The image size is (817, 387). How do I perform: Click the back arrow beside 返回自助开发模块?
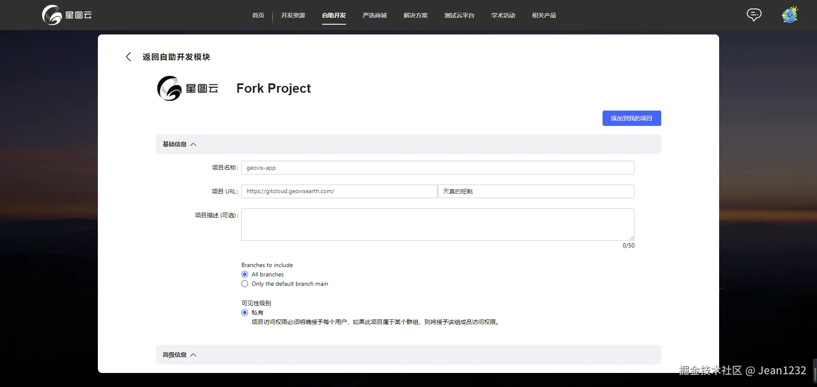(128, 57)
